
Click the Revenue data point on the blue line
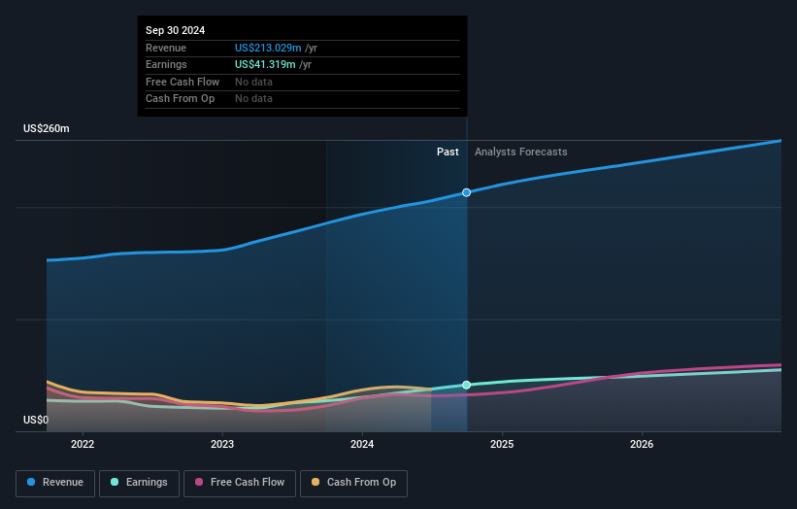click(466, 192)
